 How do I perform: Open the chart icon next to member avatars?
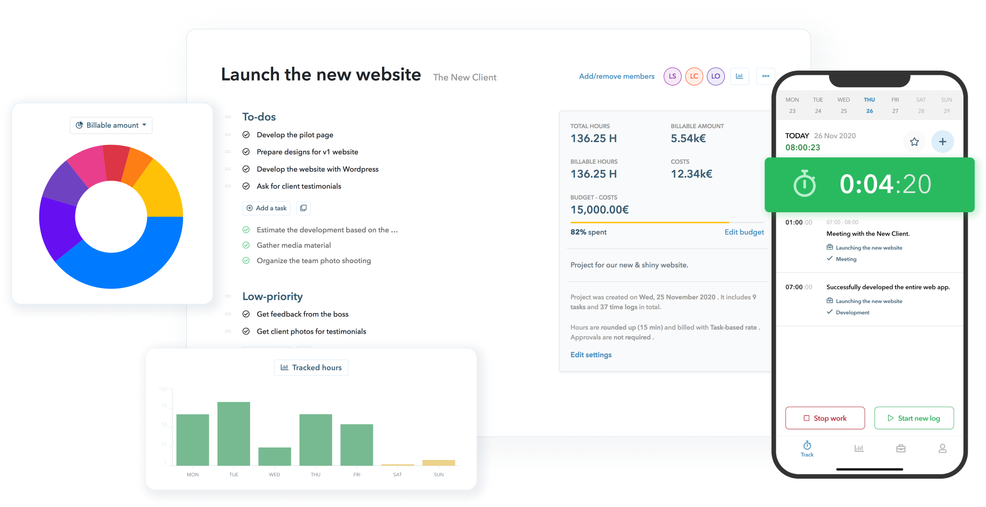pos(739,76)
